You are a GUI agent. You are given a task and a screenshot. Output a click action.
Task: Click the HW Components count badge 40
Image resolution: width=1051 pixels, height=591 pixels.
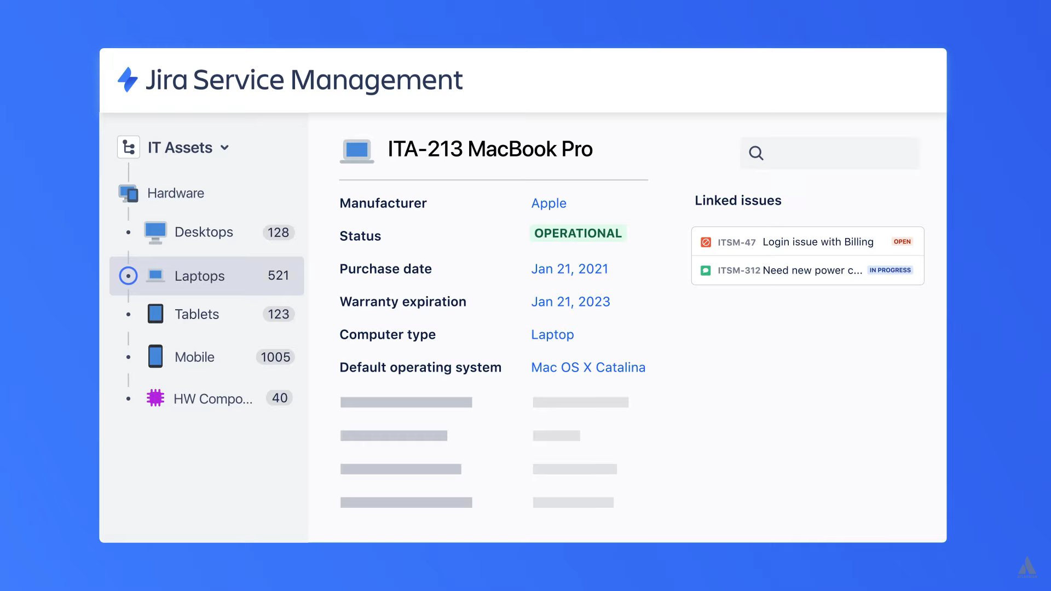pyautogui.click(x=280, y=398)
